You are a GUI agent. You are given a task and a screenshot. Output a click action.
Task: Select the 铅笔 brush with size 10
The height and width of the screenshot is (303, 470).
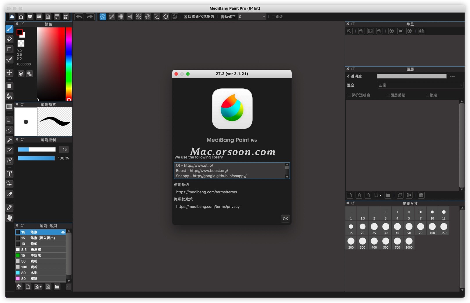[40, 244]
